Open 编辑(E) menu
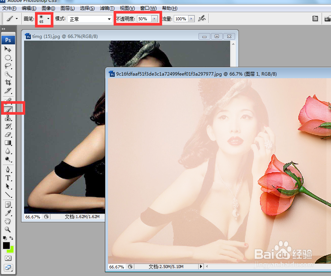331x276 pixels. point(29,8)
